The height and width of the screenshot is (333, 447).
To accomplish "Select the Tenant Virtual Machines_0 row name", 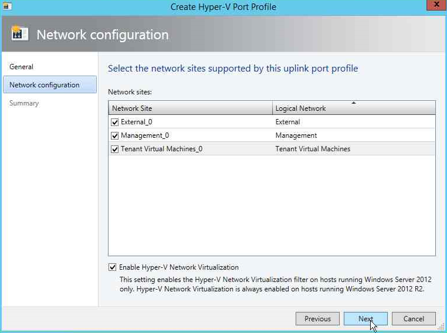I will 162,149.
